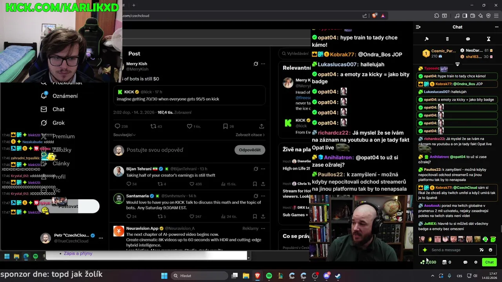The width and height of the screenshot is (502, 282).
Task: Click the chat bubble icon next to settings gear
Action: [x=466, y=262]
